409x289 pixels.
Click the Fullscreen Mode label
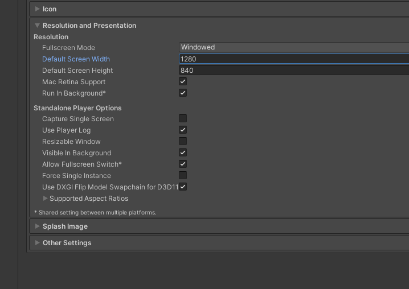point(68,48)
